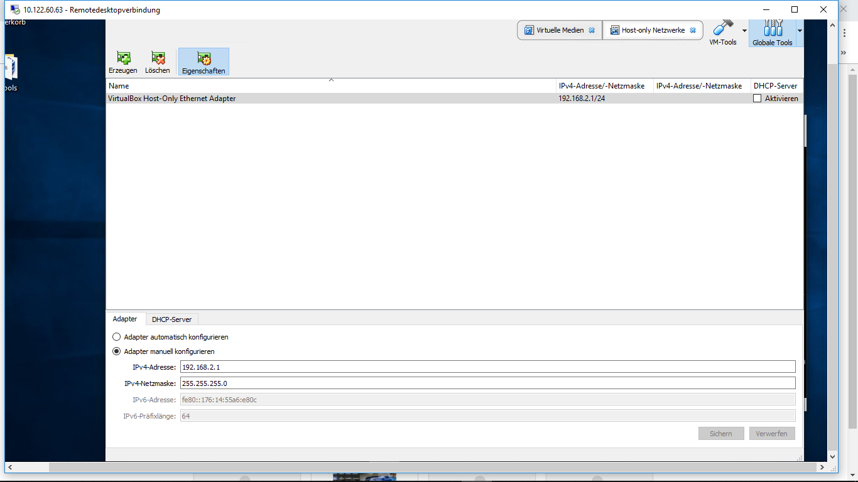Expand the VM-Tools dropdown arrow

point(744,31)
